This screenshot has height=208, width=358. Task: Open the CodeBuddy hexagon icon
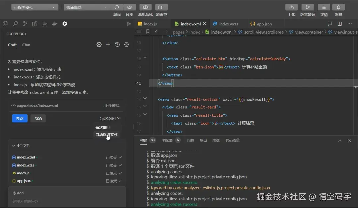(x=65, y=24)
